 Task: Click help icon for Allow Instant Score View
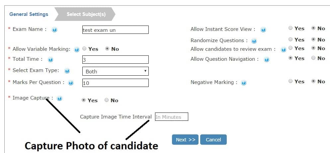point(263,30)
